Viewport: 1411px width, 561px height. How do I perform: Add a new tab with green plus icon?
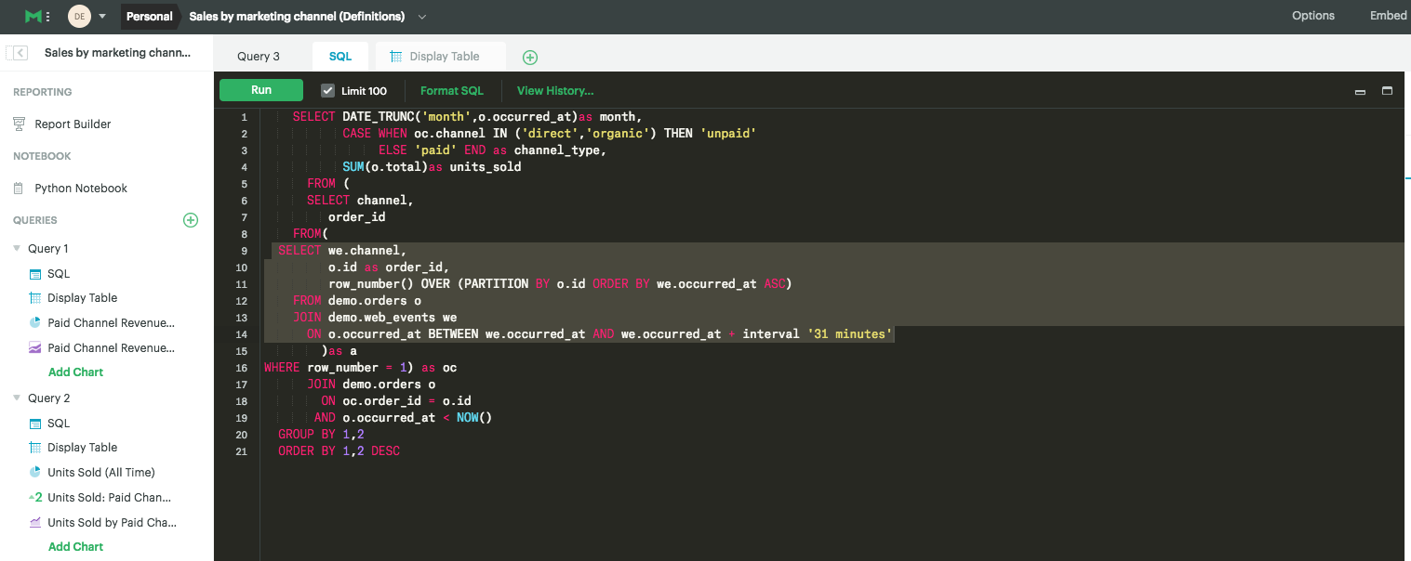[x=530, y=58]
